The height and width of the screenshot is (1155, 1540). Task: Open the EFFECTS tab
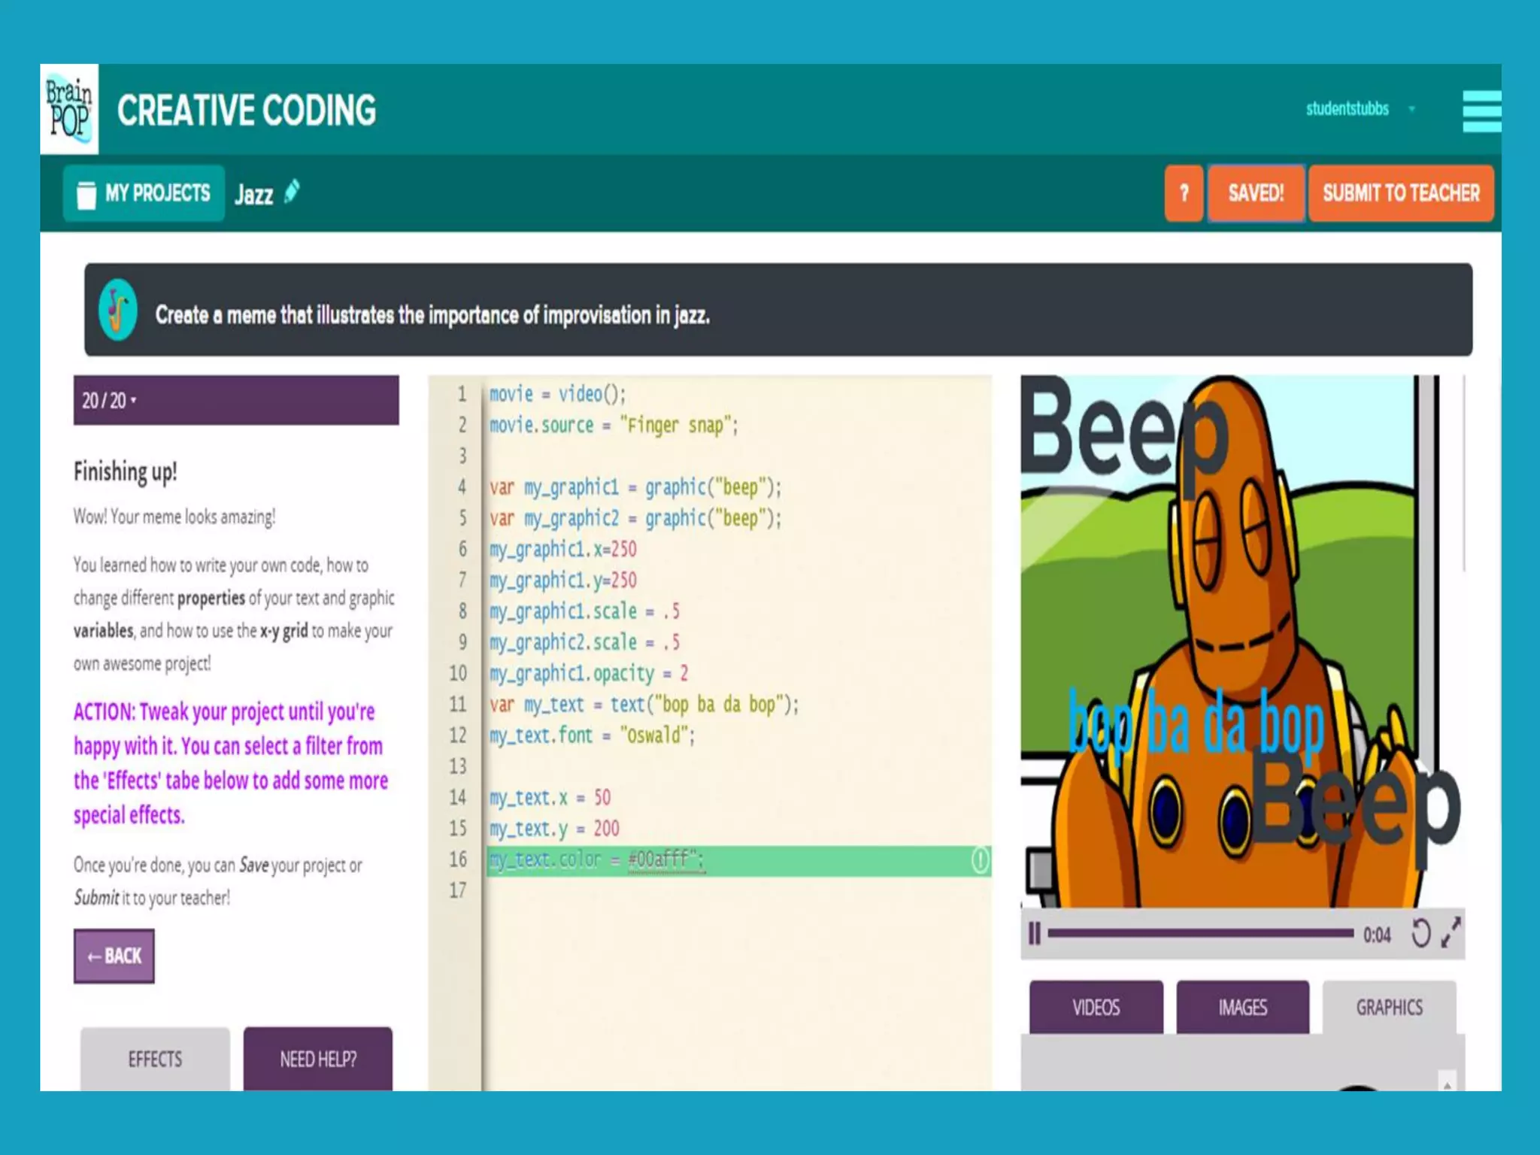155,1059
